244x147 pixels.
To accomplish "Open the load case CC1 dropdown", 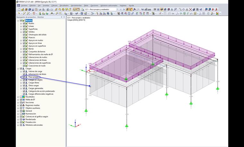I will click(117, 10).
